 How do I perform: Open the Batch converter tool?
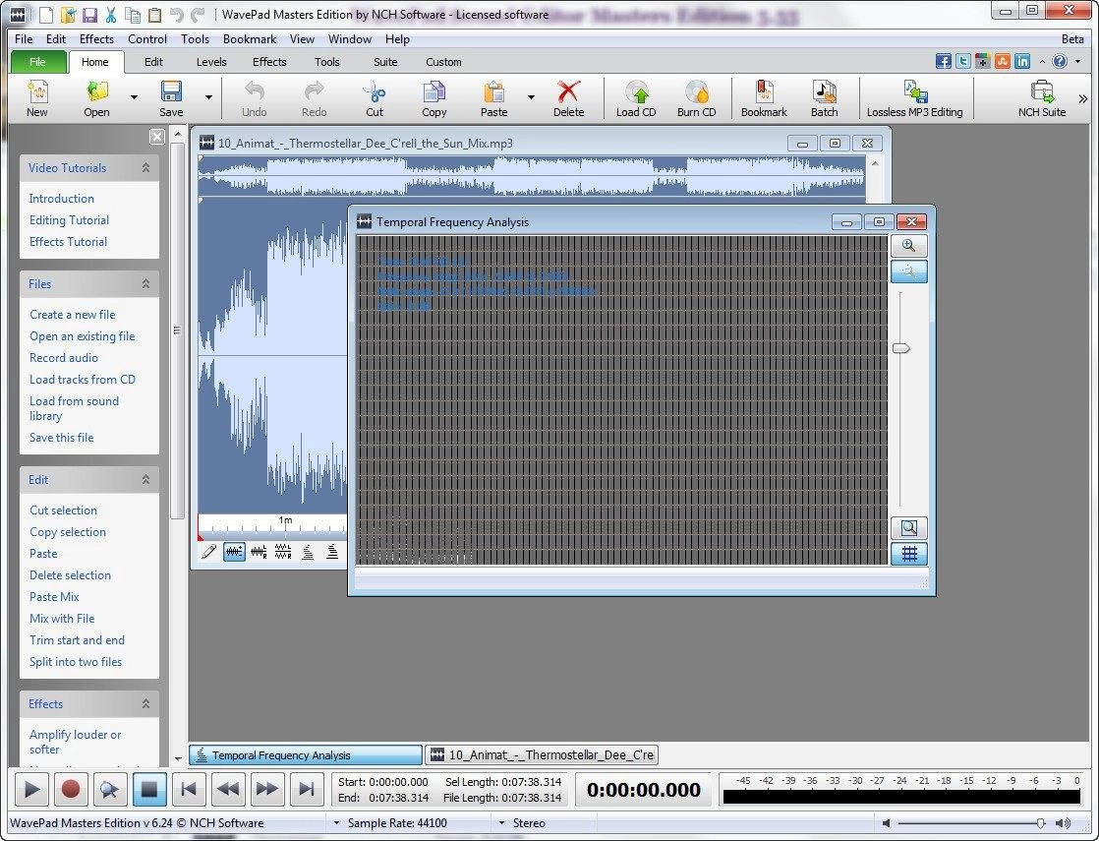click(x=824, y=98)
